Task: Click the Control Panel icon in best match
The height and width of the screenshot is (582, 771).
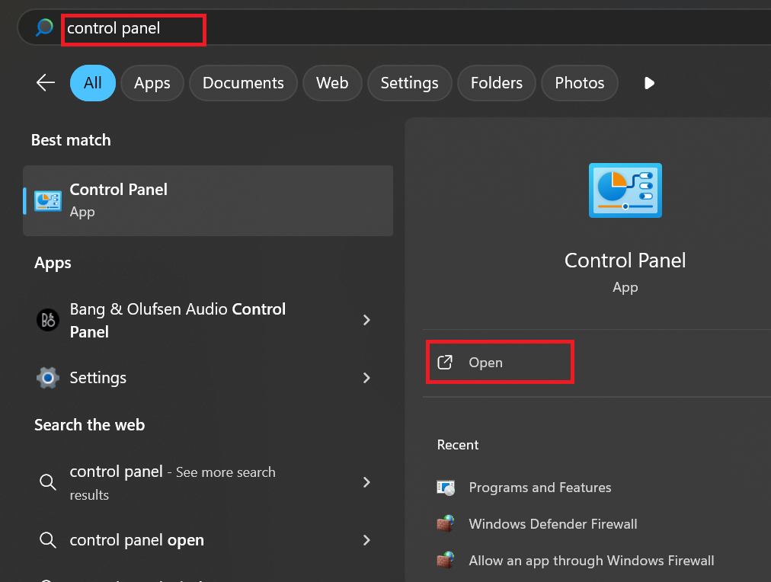Action: (48, 200)
